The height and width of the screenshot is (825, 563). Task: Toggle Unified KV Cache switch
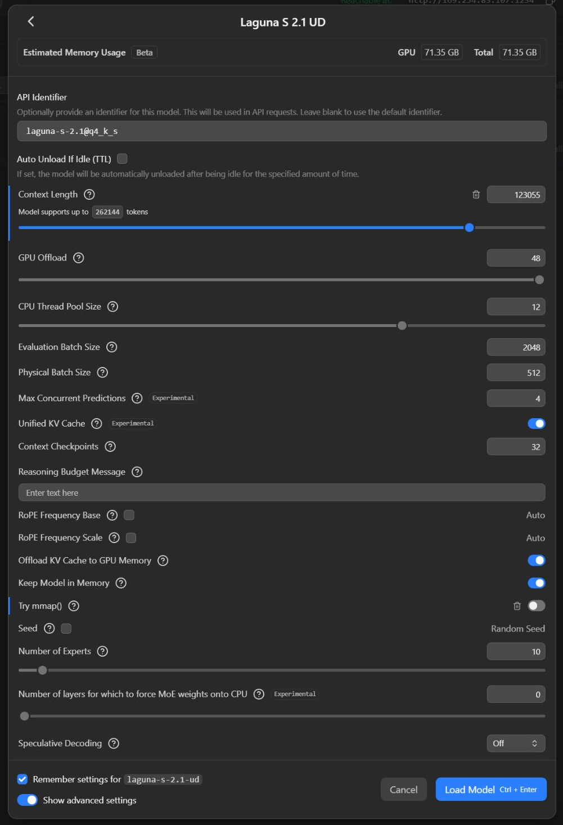click(x=537, y=424)
